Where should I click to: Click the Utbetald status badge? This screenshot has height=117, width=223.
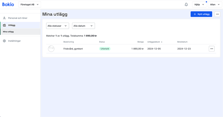105,49
